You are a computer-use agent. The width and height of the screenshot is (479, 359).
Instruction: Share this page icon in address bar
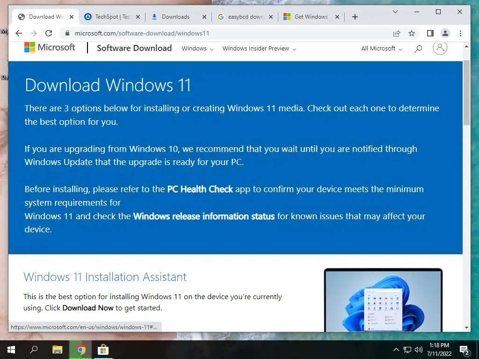pos(397,33)
